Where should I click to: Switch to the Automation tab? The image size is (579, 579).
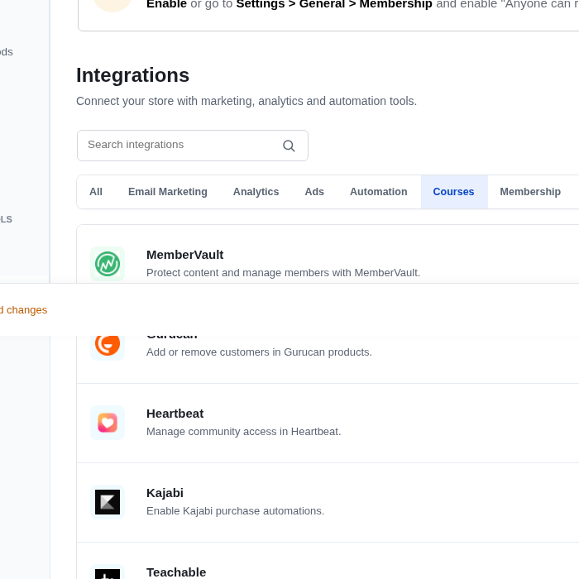click(x=379, y=192)
